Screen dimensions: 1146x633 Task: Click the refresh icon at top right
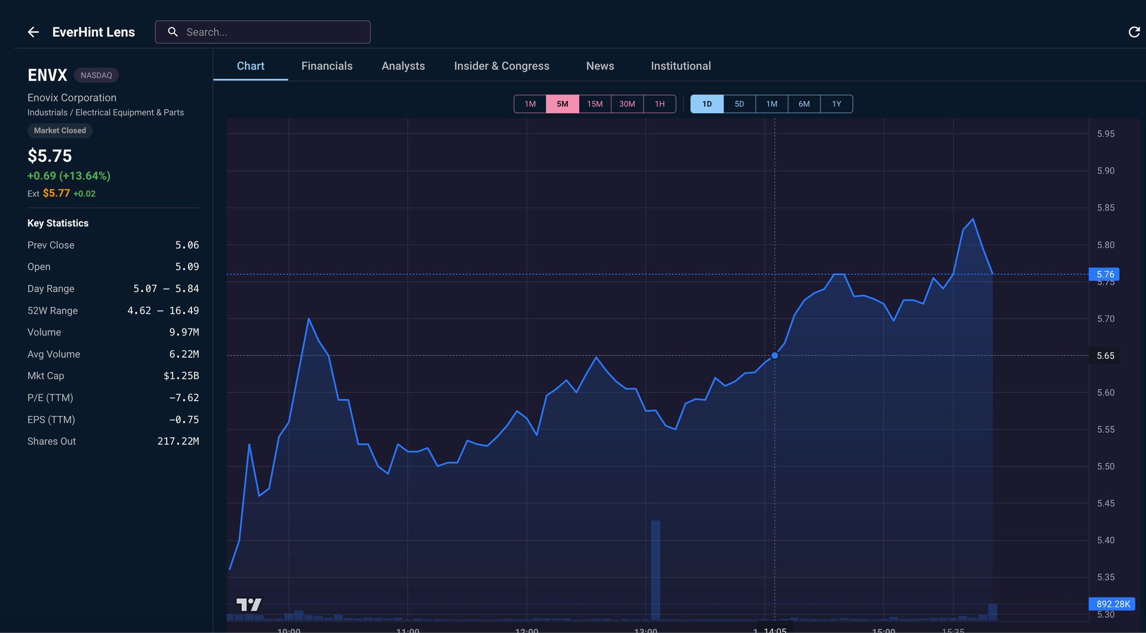tap(1133, 32)
